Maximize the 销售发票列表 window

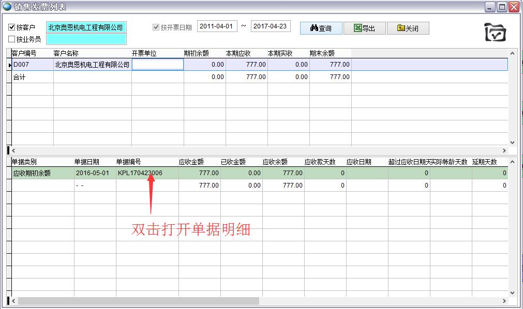[x=502, y=7]
